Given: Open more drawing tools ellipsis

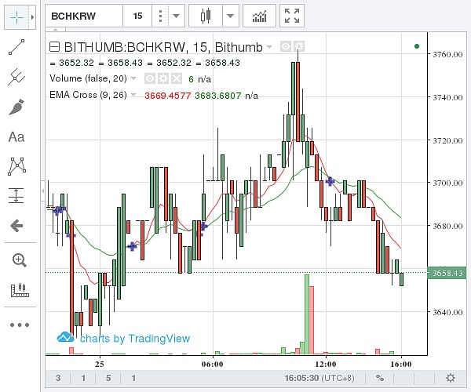Looking at the screenshot, I should (x=20, y=325).
